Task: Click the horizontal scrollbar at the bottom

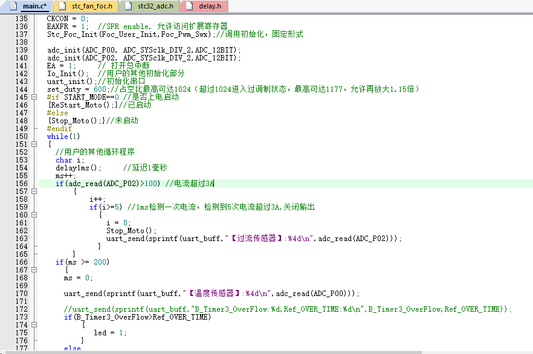Action: 266,352
